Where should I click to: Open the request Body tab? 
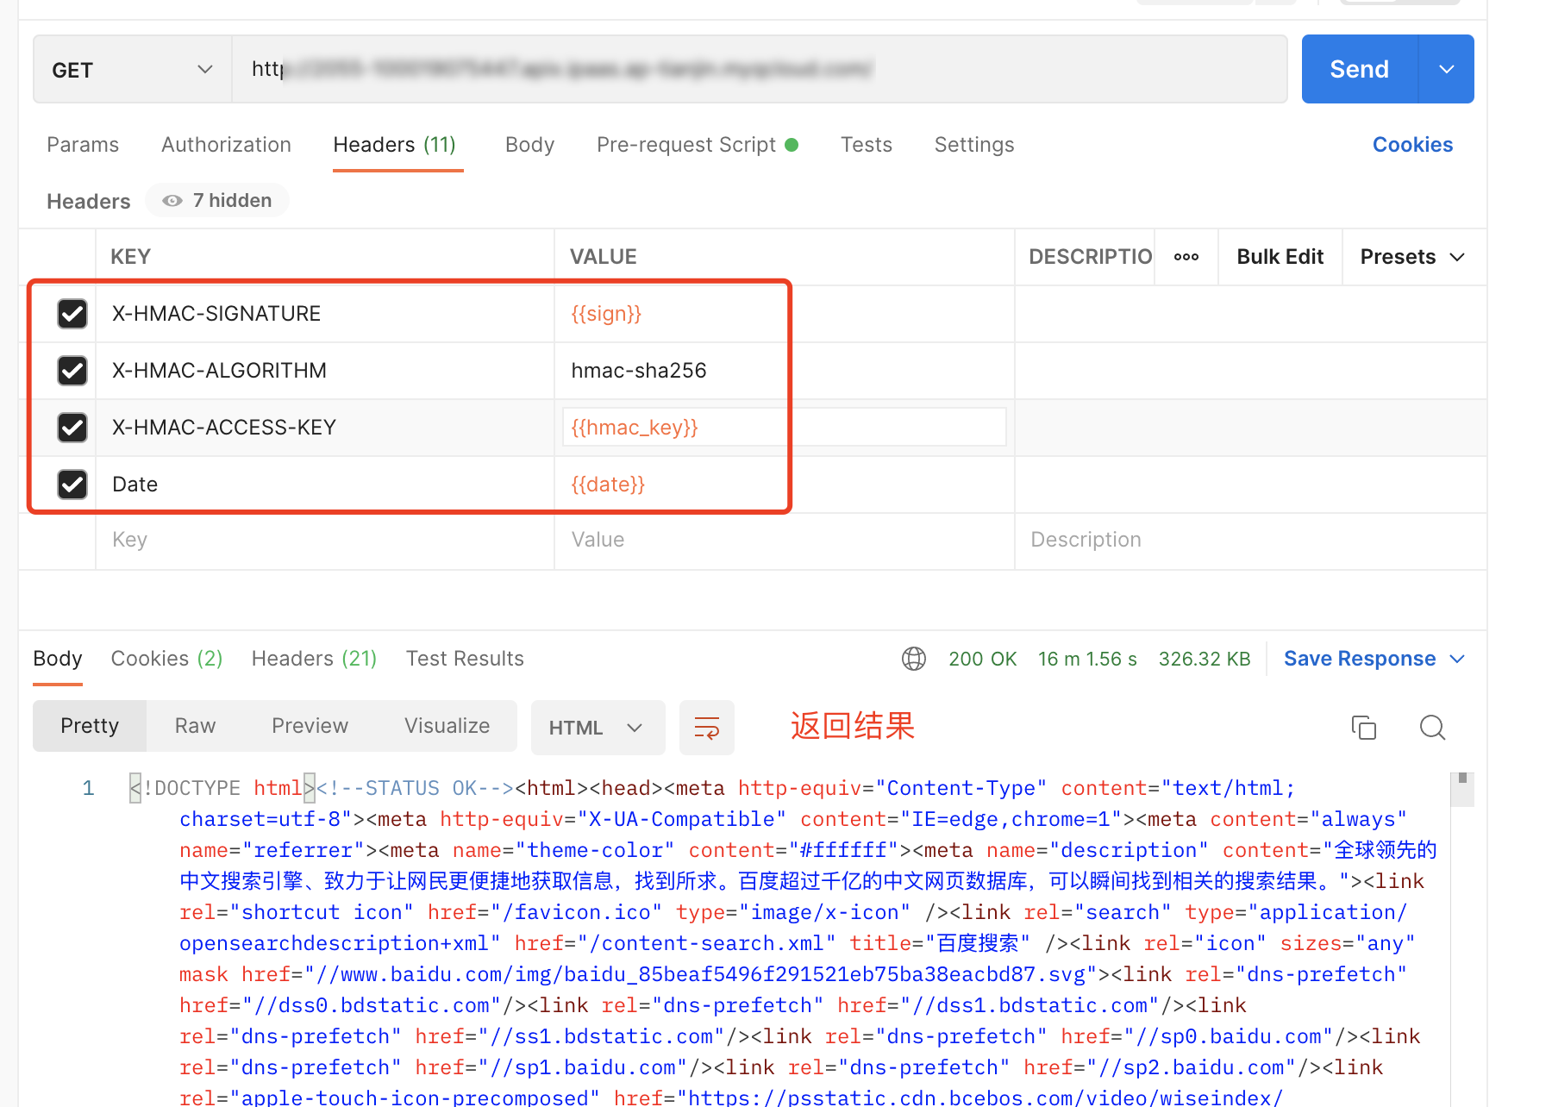529,145
